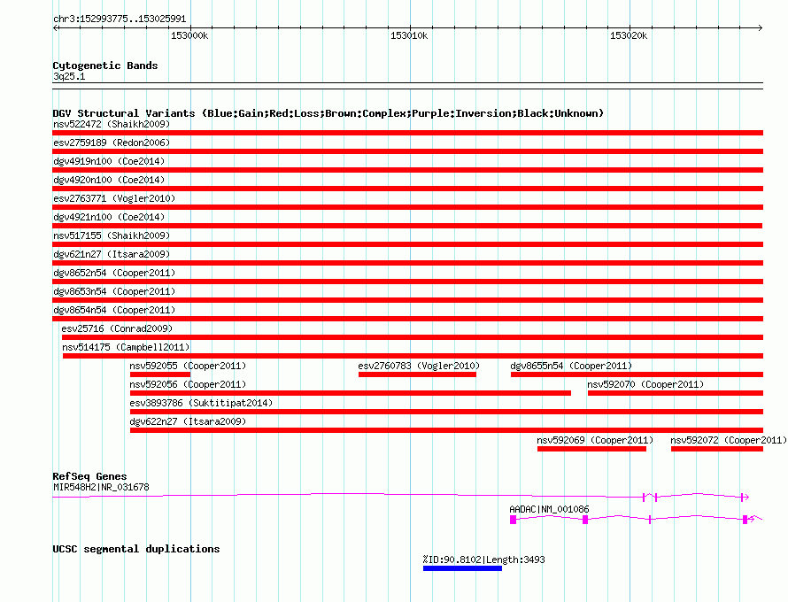Open dgv4919n100 (Coe2014) variant

(109, 161)
